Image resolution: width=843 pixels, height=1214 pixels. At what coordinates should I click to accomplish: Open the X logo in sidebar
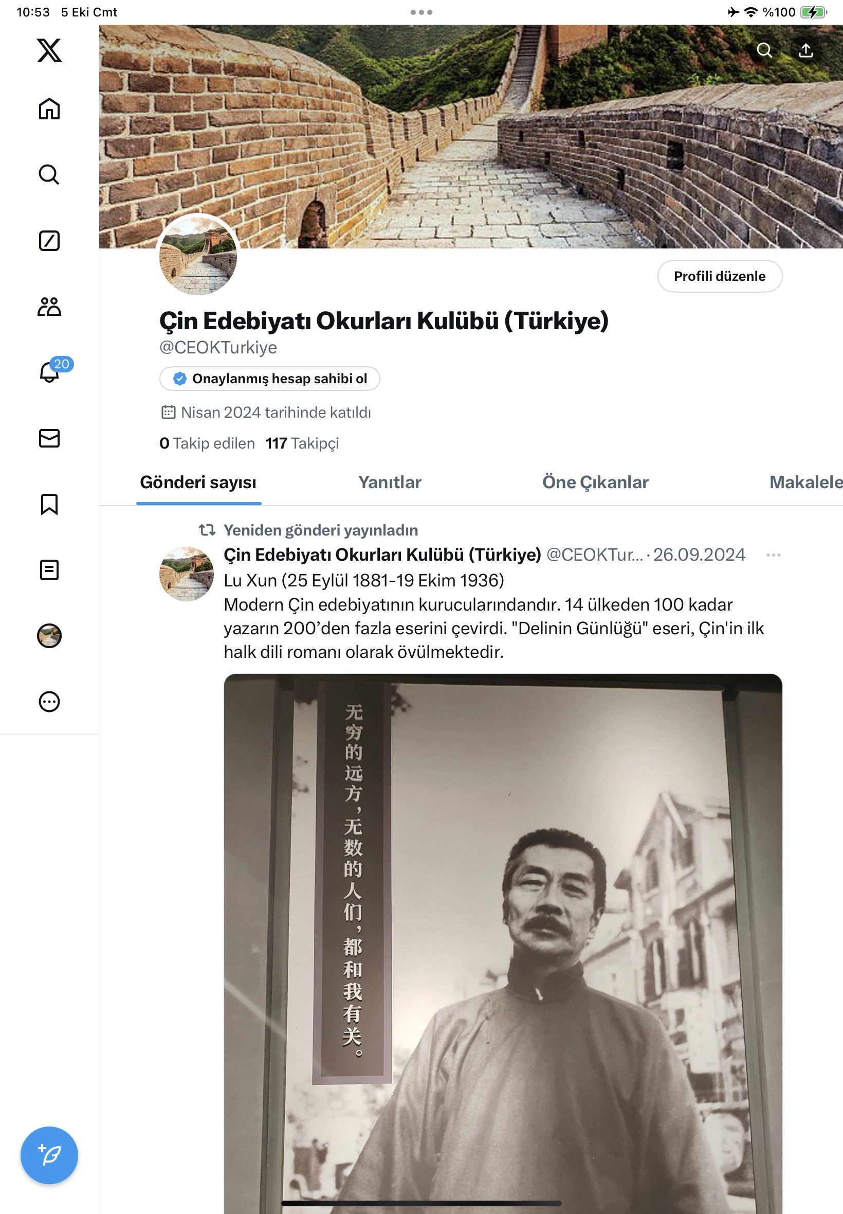(x=49, y=50)
